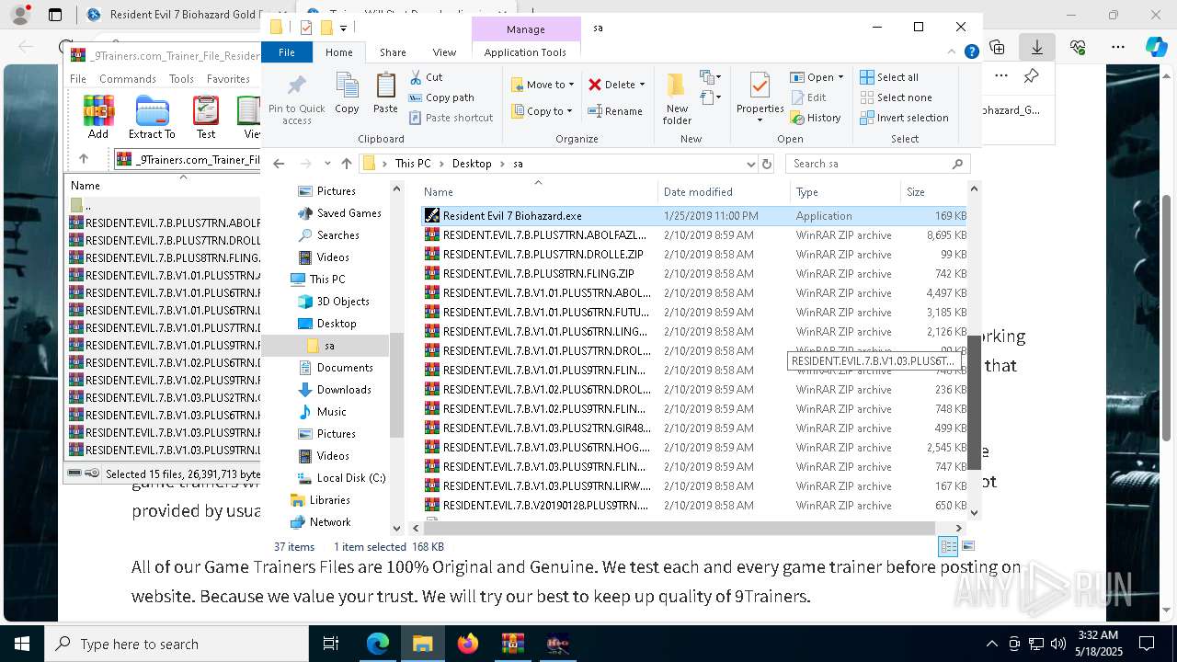Click Select all in ribbon
The width and height of the screenshot is (1177, 662).
click(889, 77)
